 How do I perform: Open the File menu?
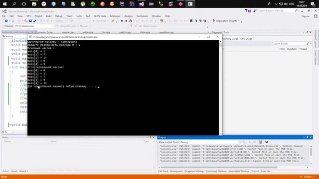pyautogui.click(x=3, y=16)
